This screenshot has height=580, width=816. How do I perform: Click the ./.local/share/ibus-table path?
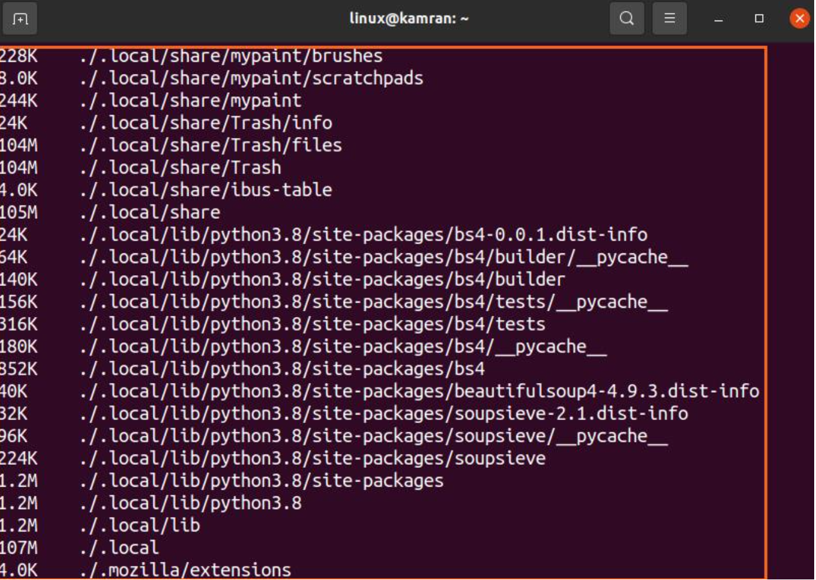pos(206,190)
